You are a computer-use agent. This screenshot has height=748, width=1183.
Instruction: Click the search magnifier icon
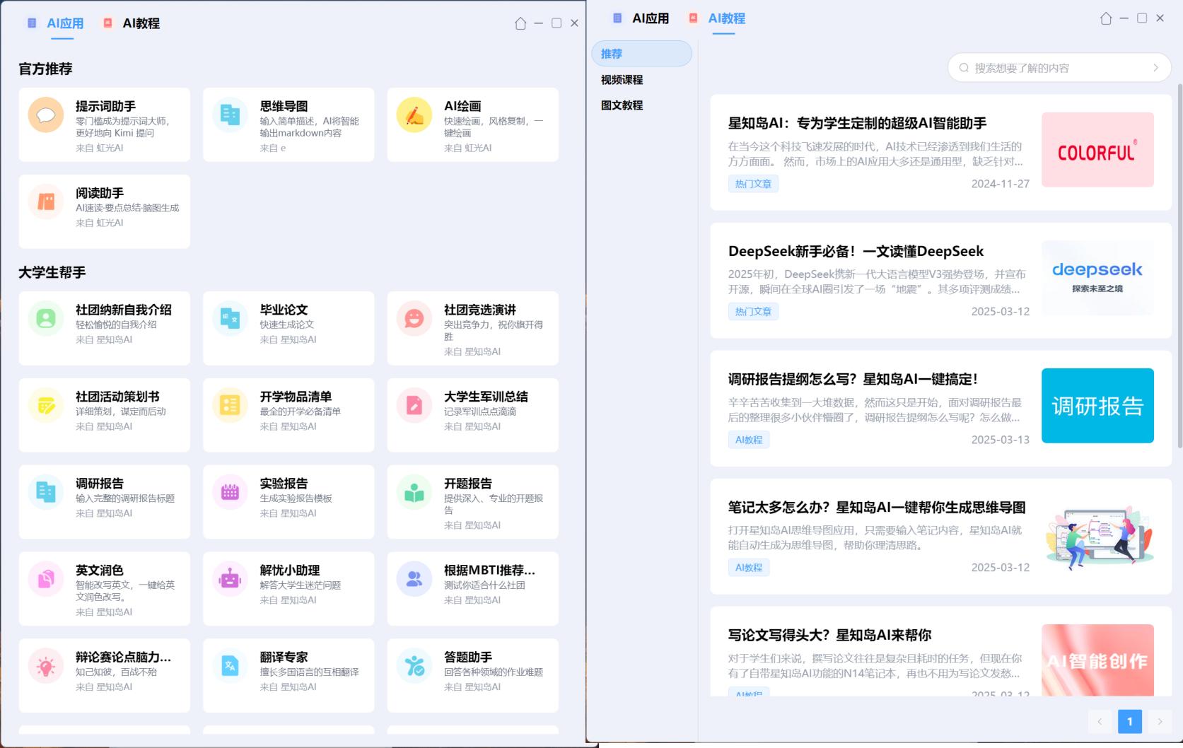point(964,68)
